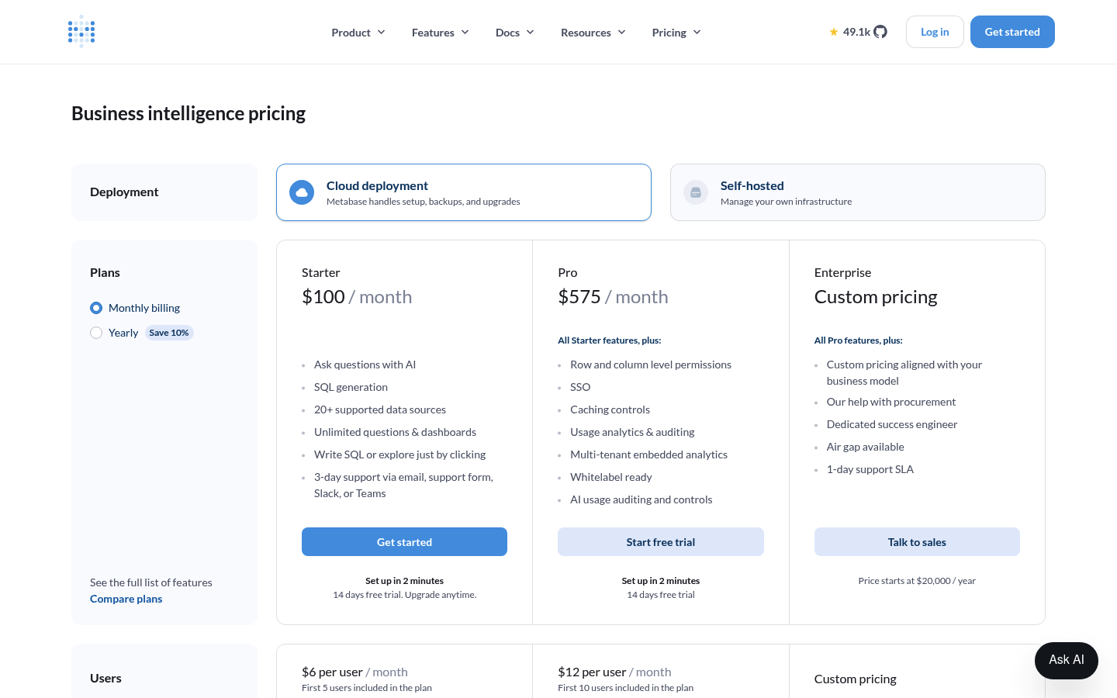This screenshot has width=1117, height=698.
Task: Click the Starter $100 / month price
Action: 357,297
